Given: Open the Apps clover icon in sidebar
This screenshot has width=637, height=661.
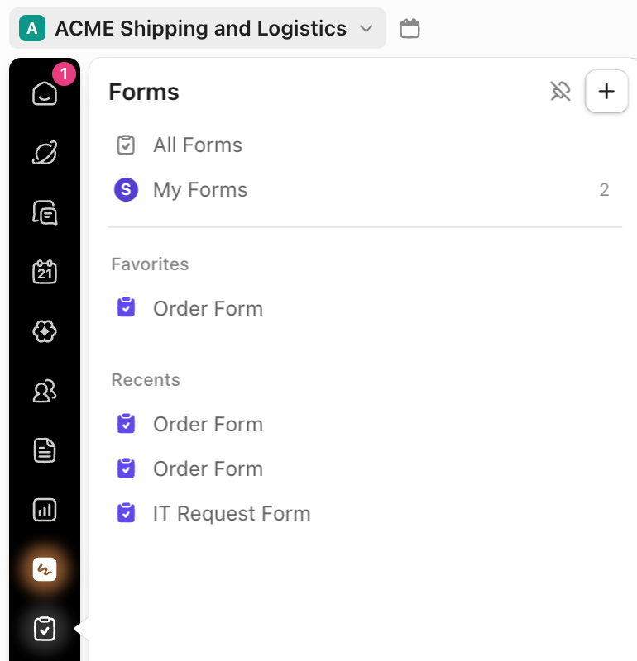Looking at the screenshot, I should pos(44,331).
